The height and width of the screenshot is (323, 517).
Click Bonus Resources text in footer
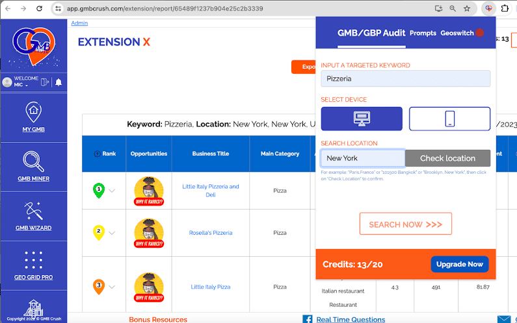(158, 319)
